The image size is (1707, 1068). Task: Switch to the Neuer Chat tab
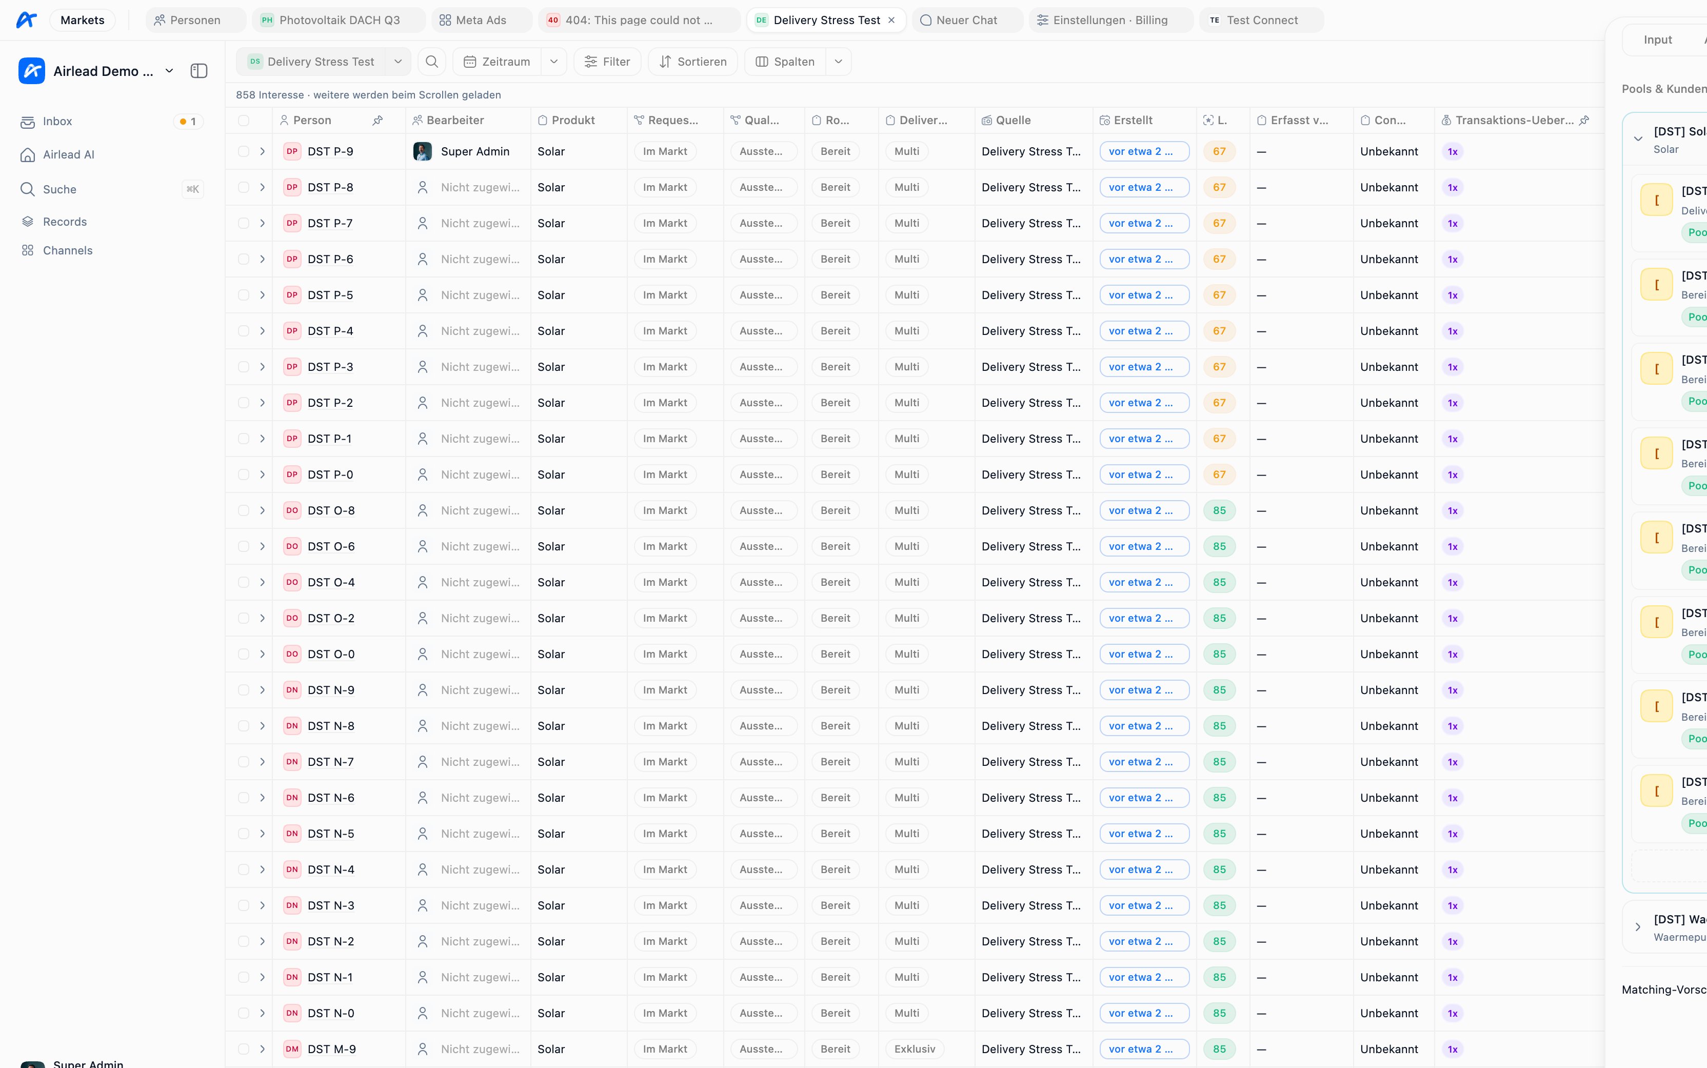[967, 20]
